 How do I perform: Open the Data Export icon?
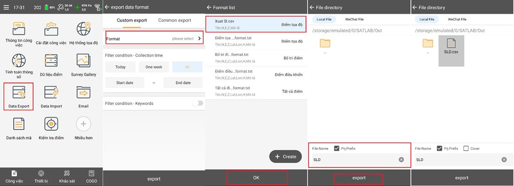[x=18, y=92]
